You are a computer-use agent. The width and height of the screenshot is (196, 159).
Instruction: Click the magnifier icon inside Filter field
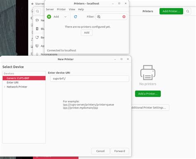(99, 17)
